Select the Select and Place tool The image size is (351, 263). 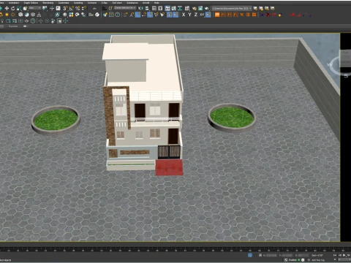tap(25, 8)
